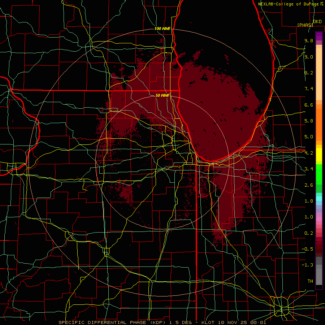Image resolution: width=325 pixels, height=325 pixels.
Task: Click the KLOT station identifier
Action: pos(208,322)
